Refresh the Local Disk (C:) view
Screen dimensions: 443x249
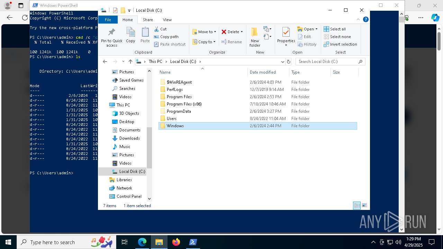(x=289, y=62)
